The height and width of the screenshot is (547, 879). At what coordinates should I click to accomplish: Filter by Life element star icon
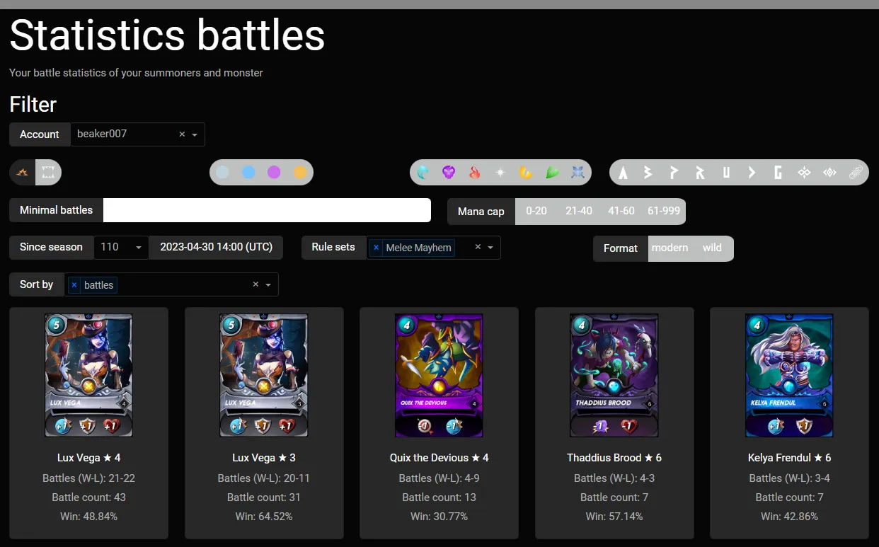coord(500,172)
